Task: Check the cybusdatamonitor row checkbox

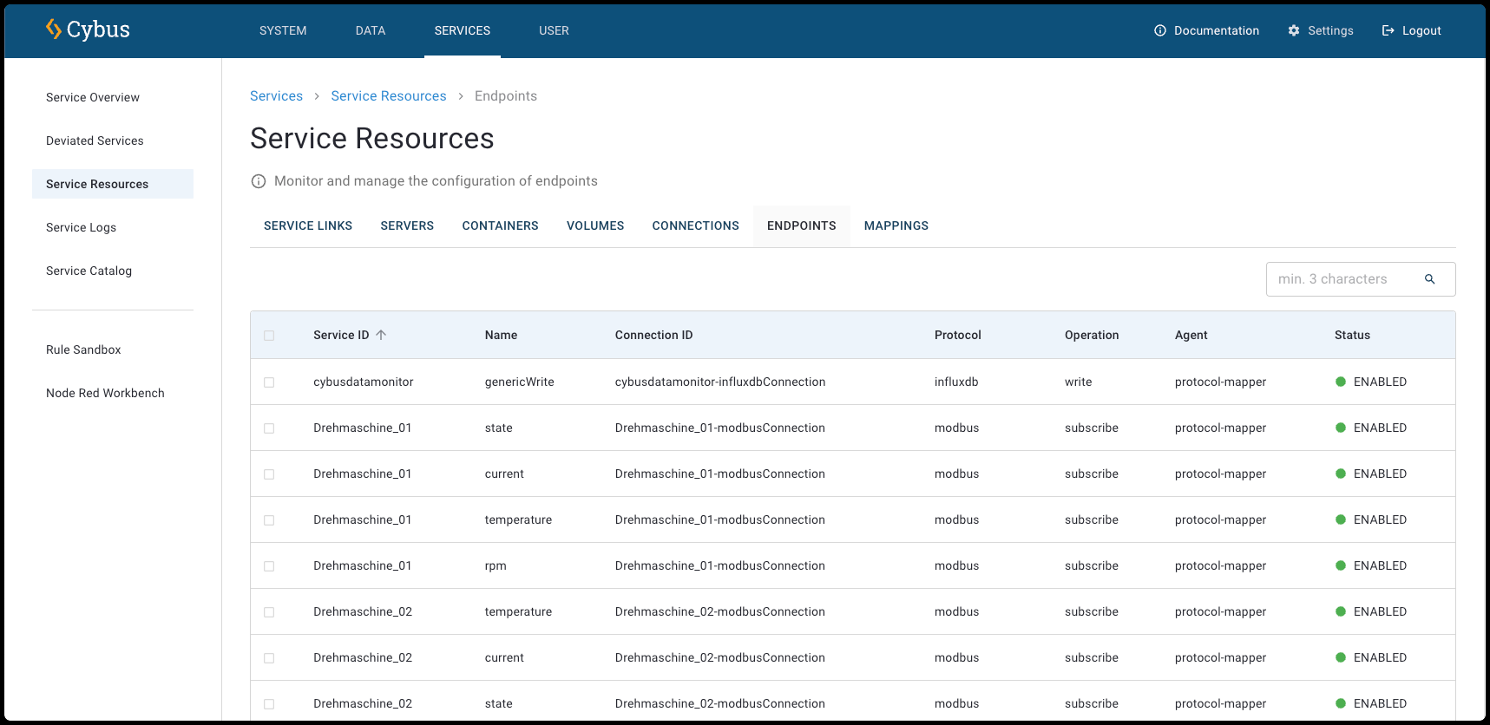Action: pos(269,382)
